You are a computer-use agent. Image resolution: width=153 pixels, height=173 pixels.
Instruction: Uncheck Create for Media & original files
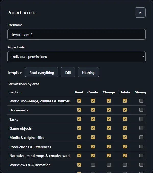point(93,137)
